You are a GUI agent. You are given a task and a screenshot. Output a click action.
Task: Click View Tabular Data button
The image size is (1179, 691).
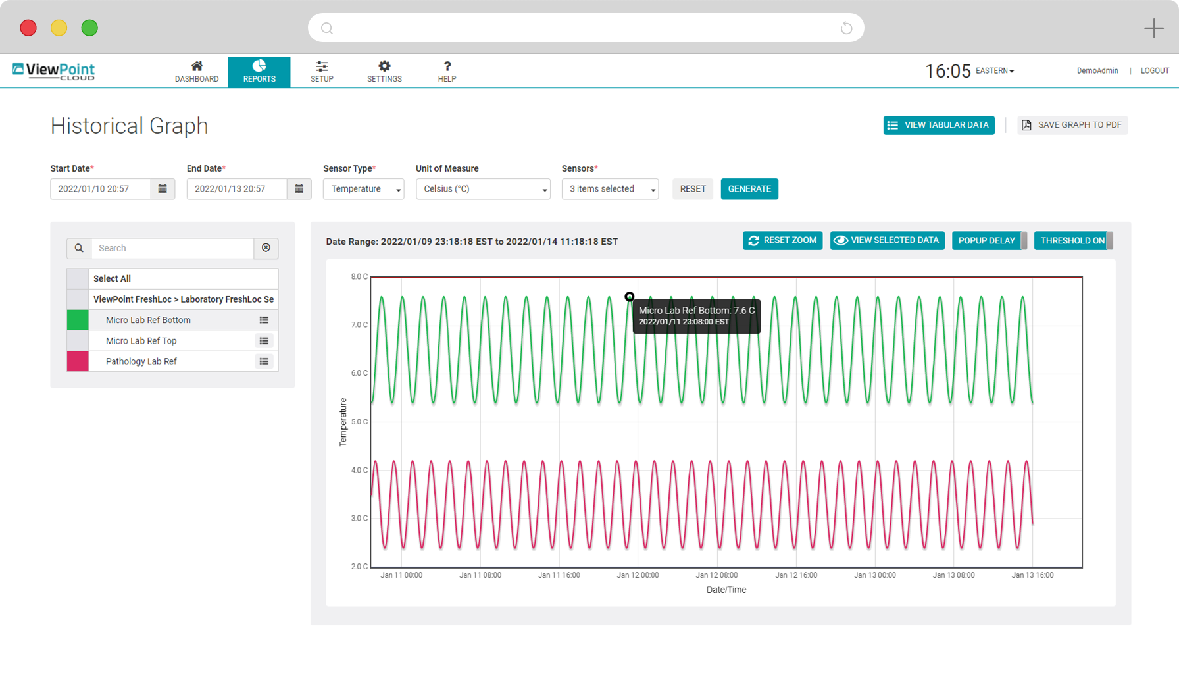click(x=938, y=125)
